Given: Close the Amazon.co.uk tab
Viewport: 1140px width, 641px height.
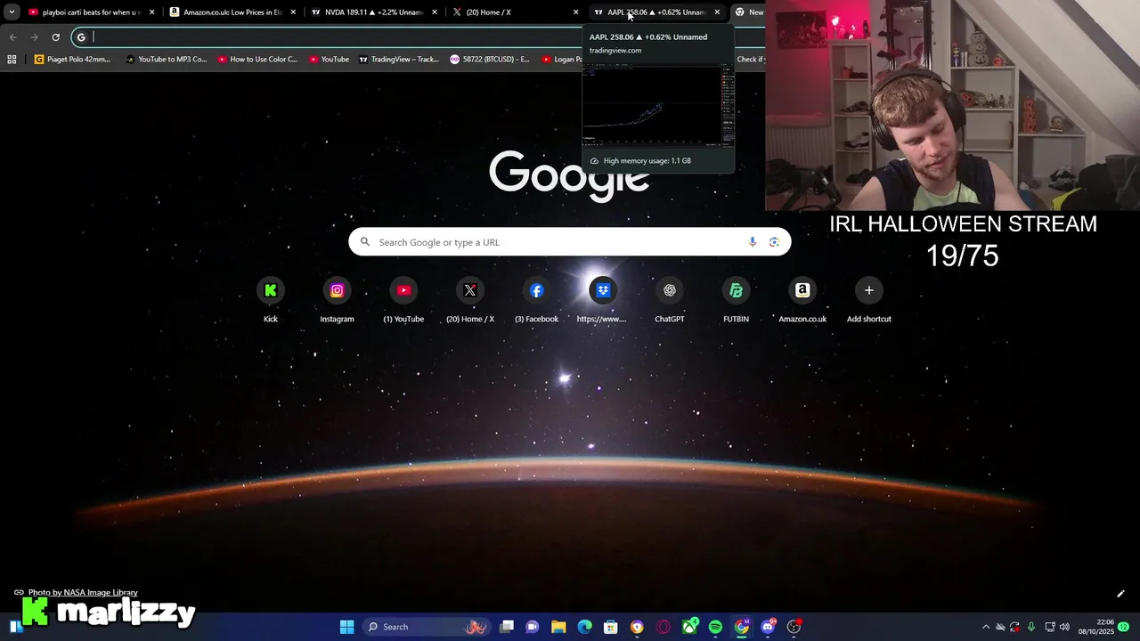Looking at the screenshot, I should coord(293,12).
